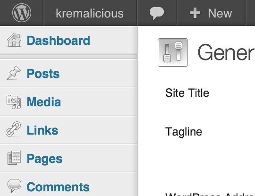This screenshot has width=255, height=196.
Task: Click the plus icon beside New
Action: (x=195, y=13)
